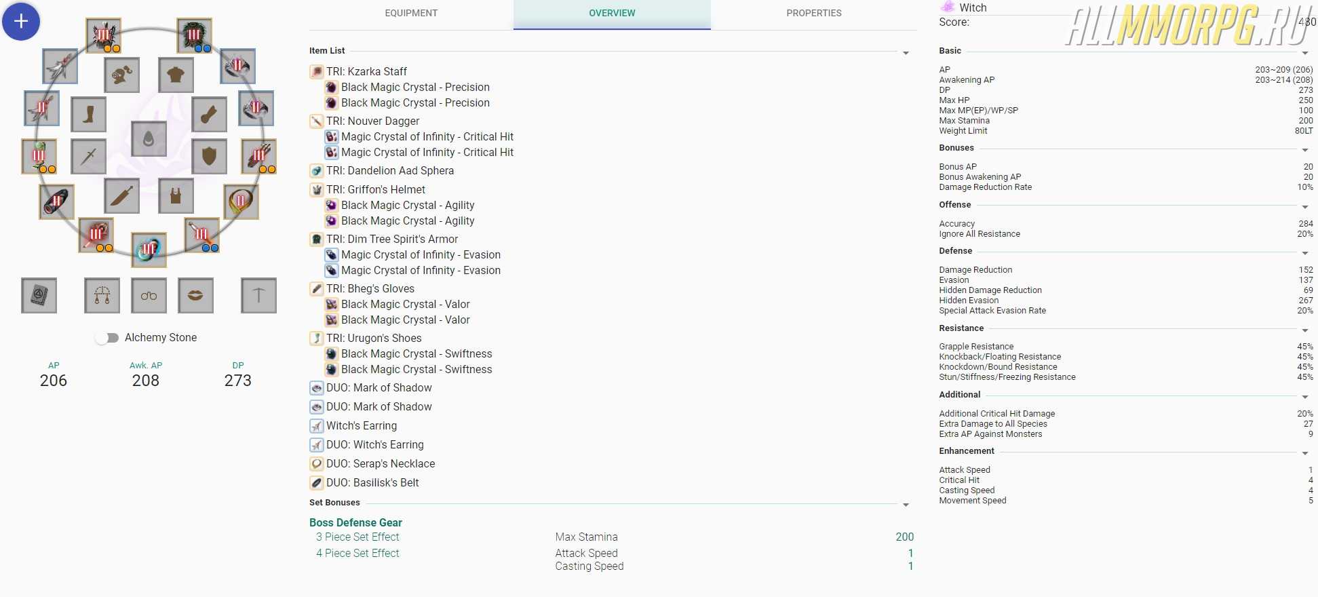Click the DP 273 summary value
The width and height of the screenshot is (1318, 597).
click(238, 381)
